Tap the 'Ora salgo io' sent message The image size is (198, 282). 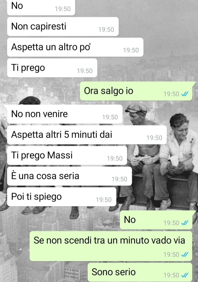pyautogui.click(x=136, y=91)
